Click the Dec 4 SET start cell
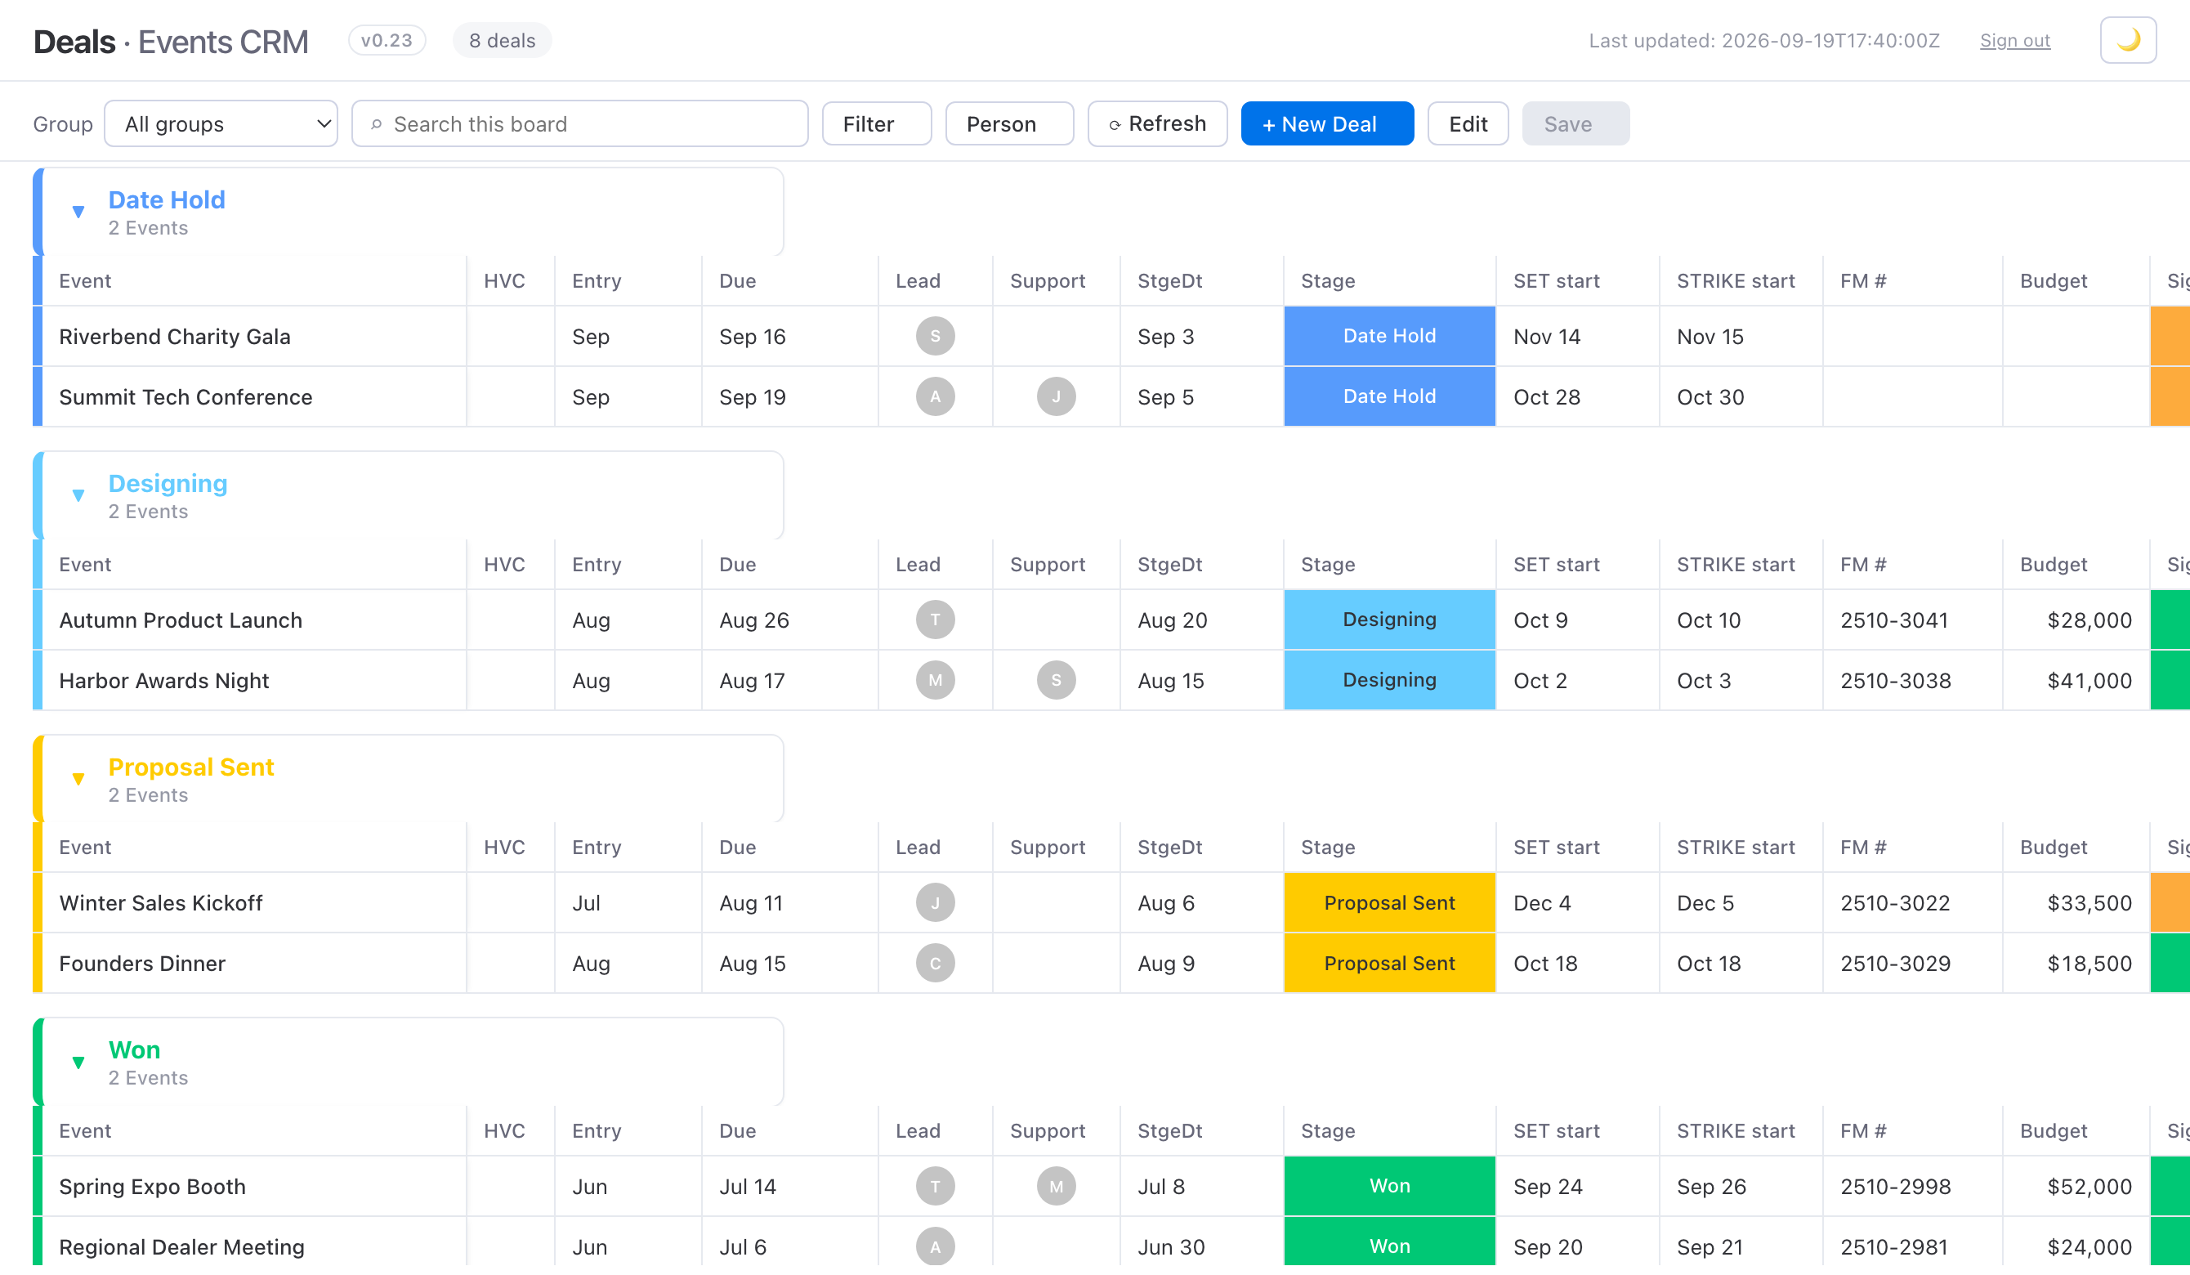 pyautogui.click(x=1577, y=903)
